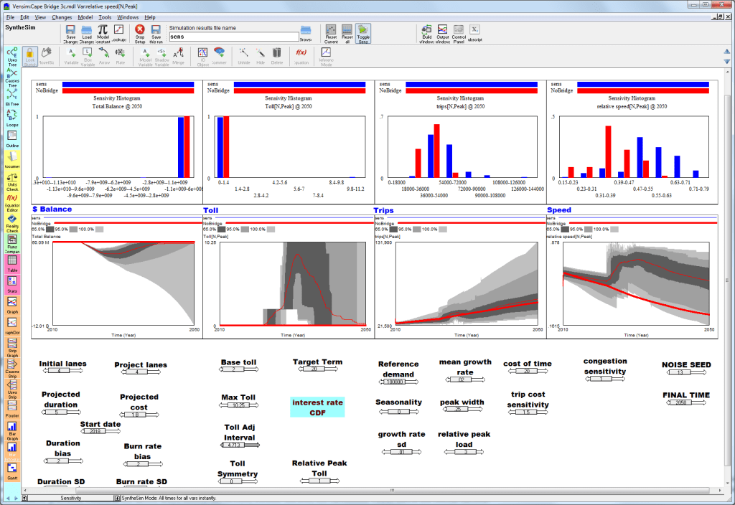Open the Model constants tool
735x505 pixels.
click(x=103, y=34)
